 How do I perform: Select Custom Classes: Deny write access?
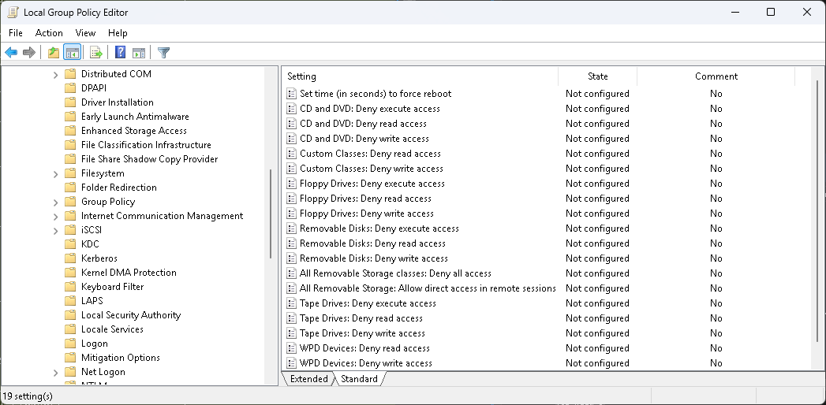372,169
